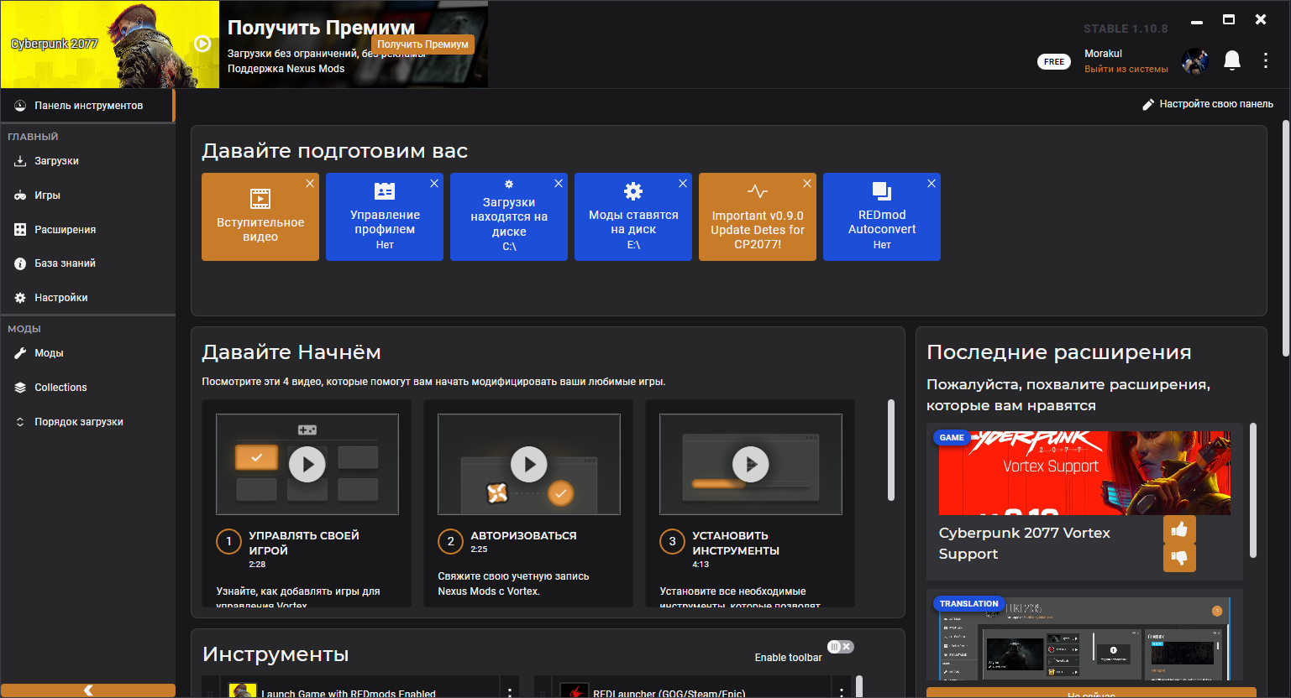
Task: Dismiss the REDmod Autoconvert tile
Action: (931, 184)
